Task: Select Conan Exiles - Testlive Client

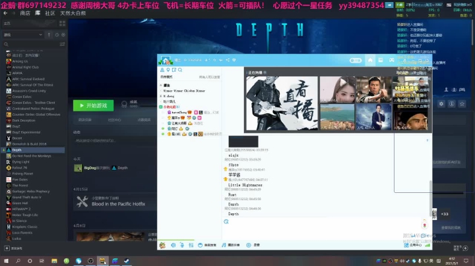Action: click(34, 103)
